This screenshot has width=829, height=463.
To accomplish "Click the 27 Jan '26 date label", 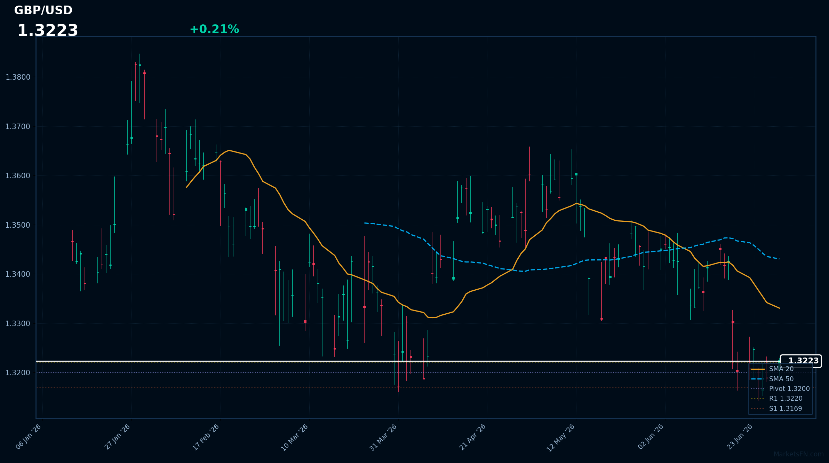I will [x=118, y=437].
